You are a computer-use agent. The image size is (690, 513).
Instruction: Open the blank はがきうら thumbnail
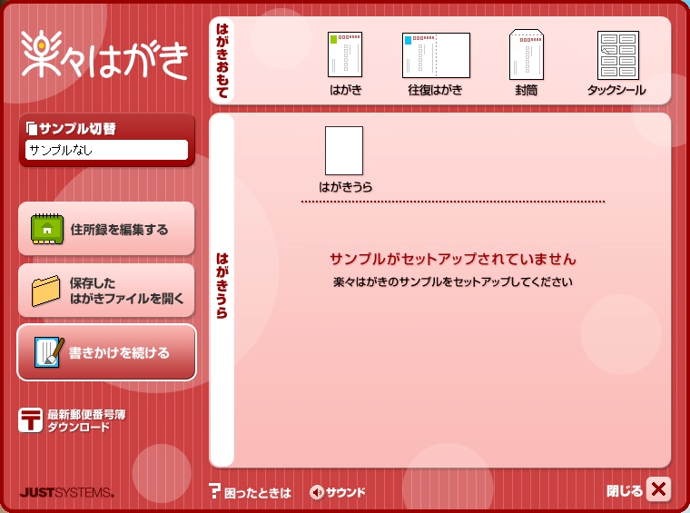pos(344,151)
